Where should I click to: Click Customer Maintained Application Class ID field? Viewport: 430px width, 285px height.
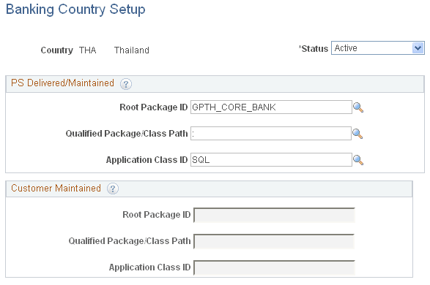coord(274,267)
